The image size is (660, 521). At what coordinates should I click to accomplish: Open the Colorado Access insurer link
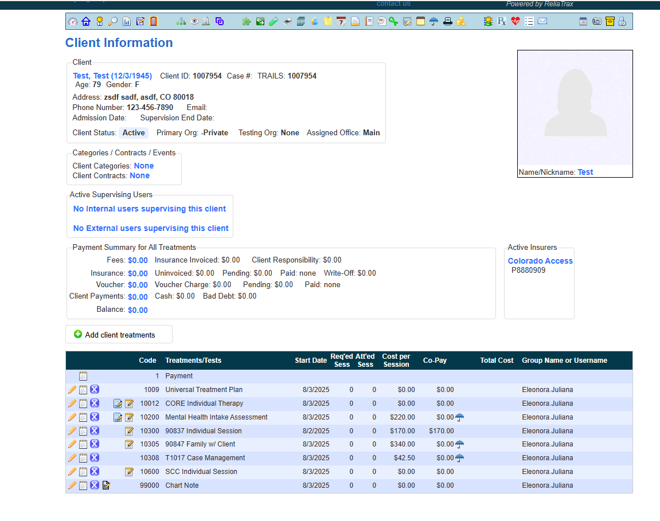click(x=540, y=261)
